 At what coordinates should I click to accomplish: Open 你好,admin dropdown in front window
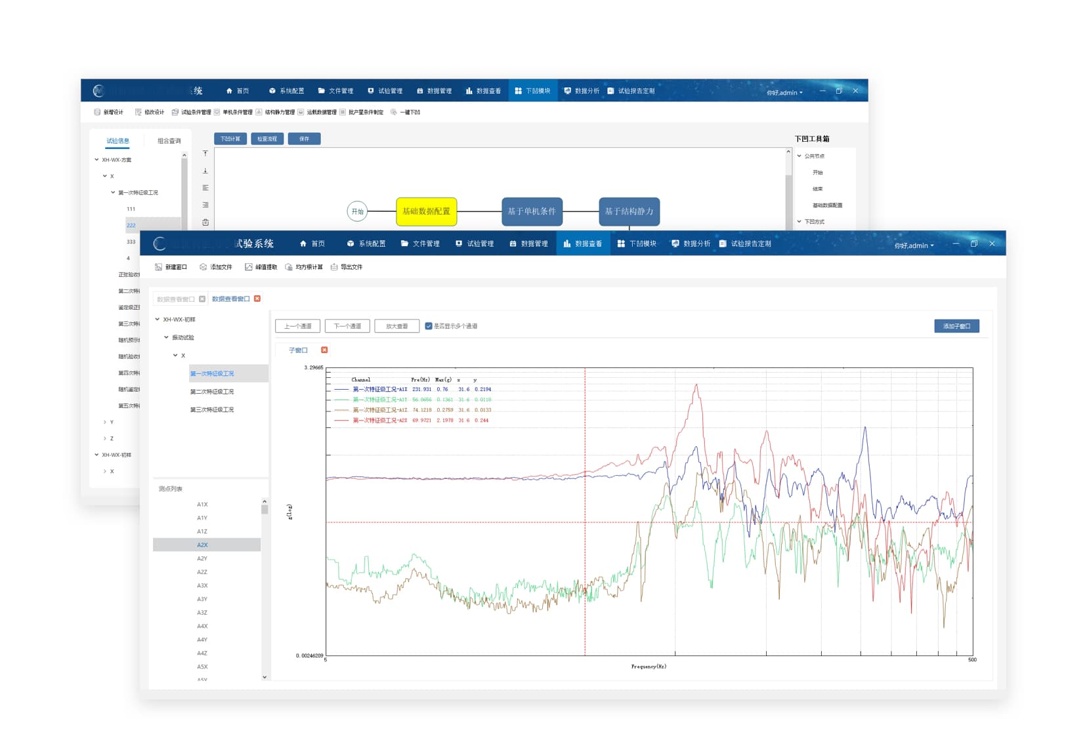pos(914,245)
